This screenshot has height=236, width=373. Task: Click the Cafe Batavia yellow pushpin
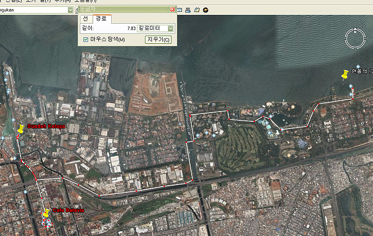coord(46,212)
